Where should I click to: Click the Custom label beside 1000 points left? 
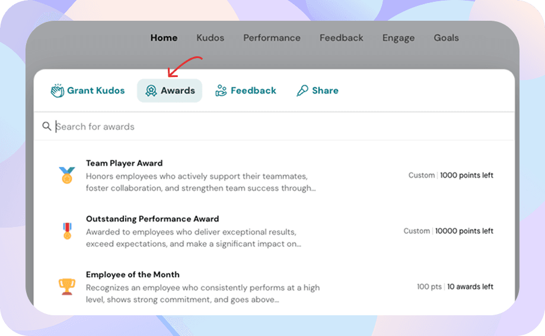click(x=421, y=175)
